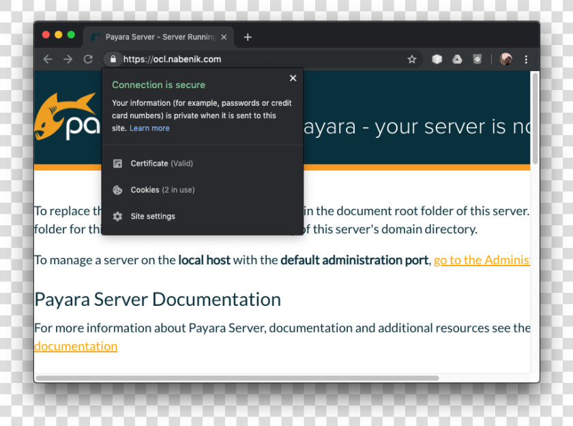Viewport: 573px width, 426px height.
Task: Bookmark this page with the star icon
Action: (x=412, y=59)
